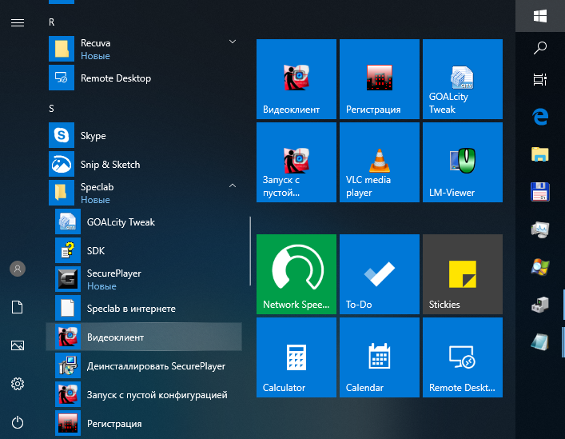Click the Speclab folder entry
Image resolution: width=565 pixels, height=439 pixels.
pos(144,193)
